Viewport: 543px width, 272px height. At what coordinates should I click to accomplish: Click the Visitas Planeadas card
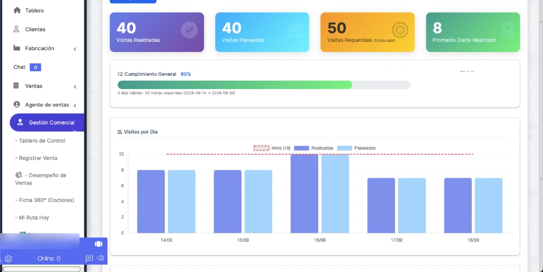(x=262, y=32)
